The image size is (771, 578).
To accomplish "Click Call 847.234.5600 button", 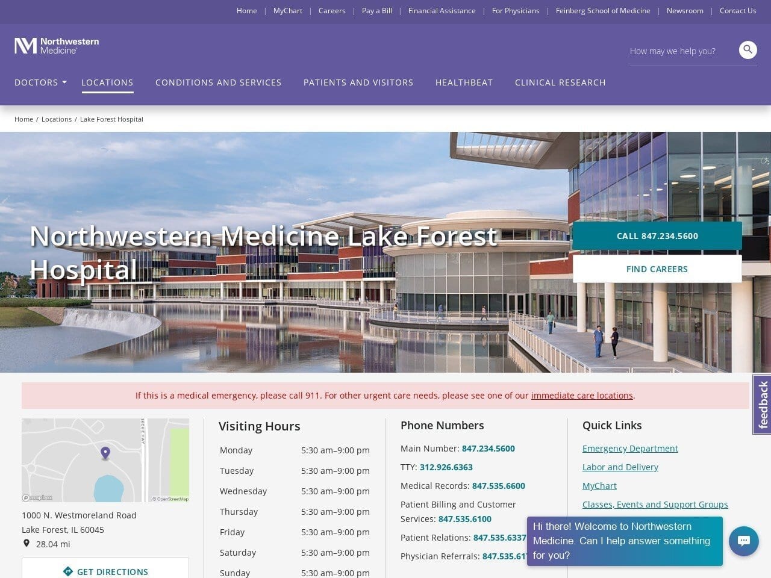I will tap(657, 236).
